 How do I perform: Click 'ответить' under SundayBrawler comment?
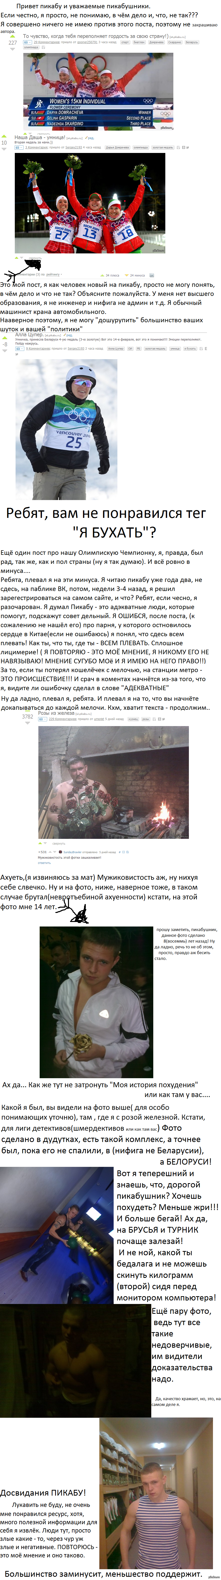point(44,862)
